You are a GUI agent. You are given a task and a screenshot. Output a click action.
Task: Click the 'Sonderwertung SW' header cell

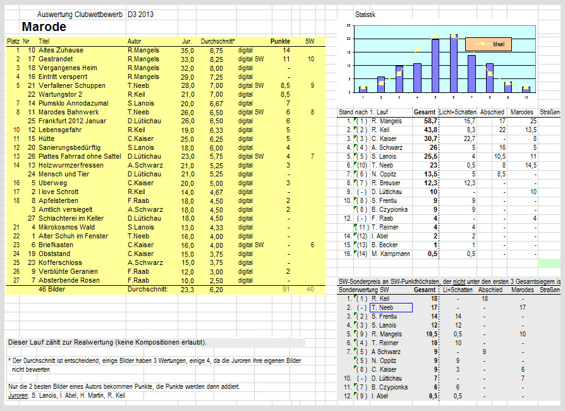pyautogui.click(x=363, y=290)
